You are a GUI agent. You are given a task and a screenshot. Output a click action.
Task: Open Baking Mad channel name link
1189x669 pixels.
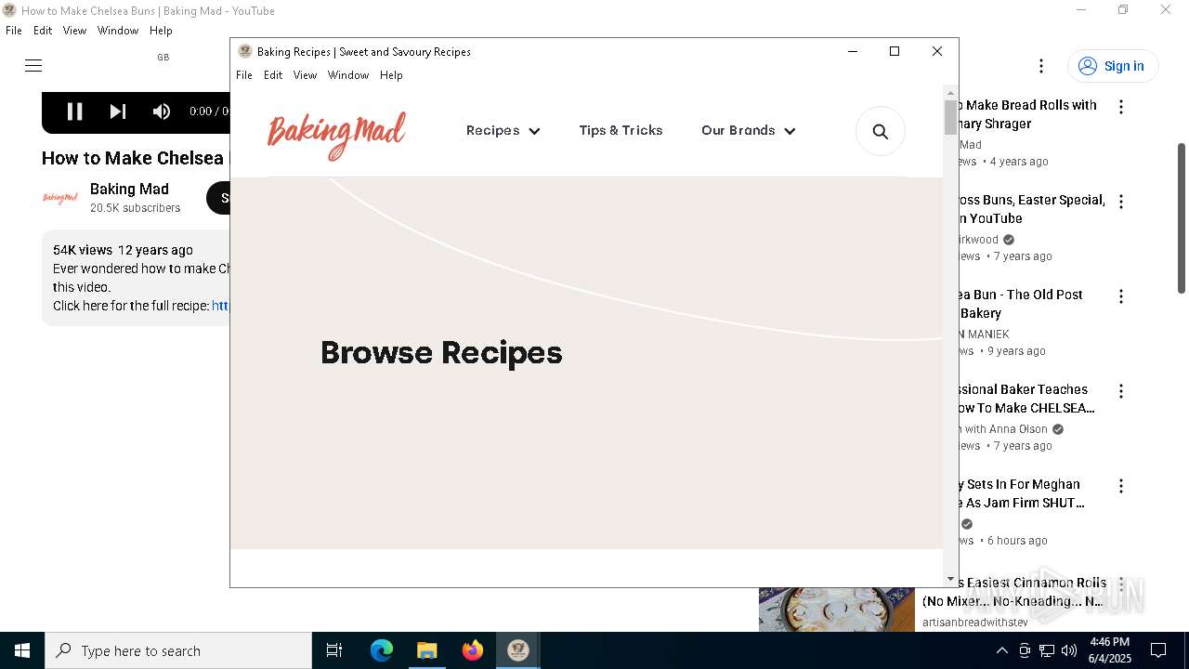pos(129,189)
